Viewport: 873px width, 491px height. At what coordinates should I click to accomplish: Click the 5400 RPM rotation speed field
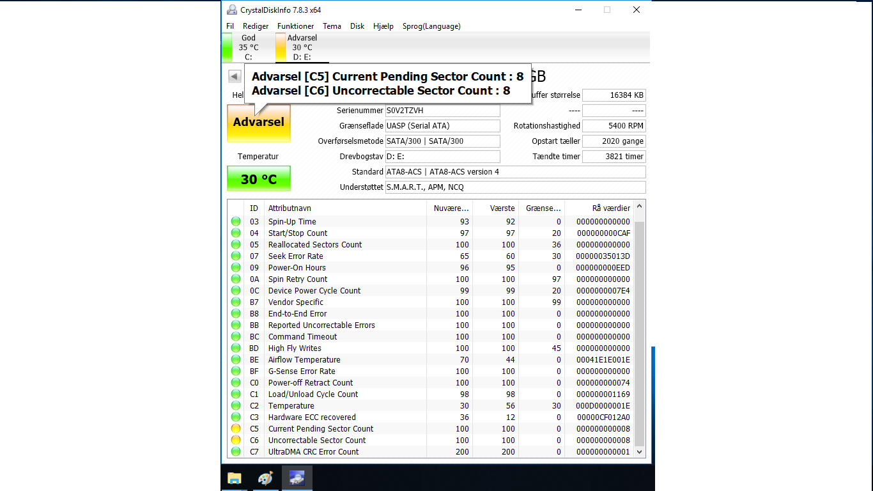614,126
